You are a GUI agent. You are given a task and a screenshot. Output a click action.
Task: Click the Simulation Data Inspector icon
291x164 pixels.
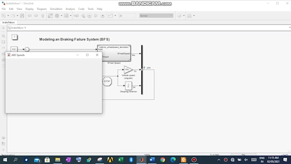click(x=110, y=16)
